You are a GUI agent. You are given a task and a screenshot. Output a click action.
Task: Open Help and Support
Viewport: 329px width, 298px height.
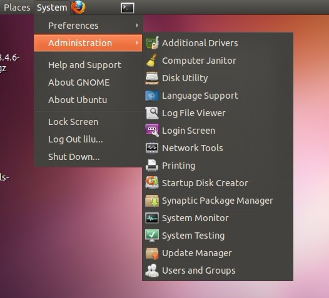pos(88,65)
